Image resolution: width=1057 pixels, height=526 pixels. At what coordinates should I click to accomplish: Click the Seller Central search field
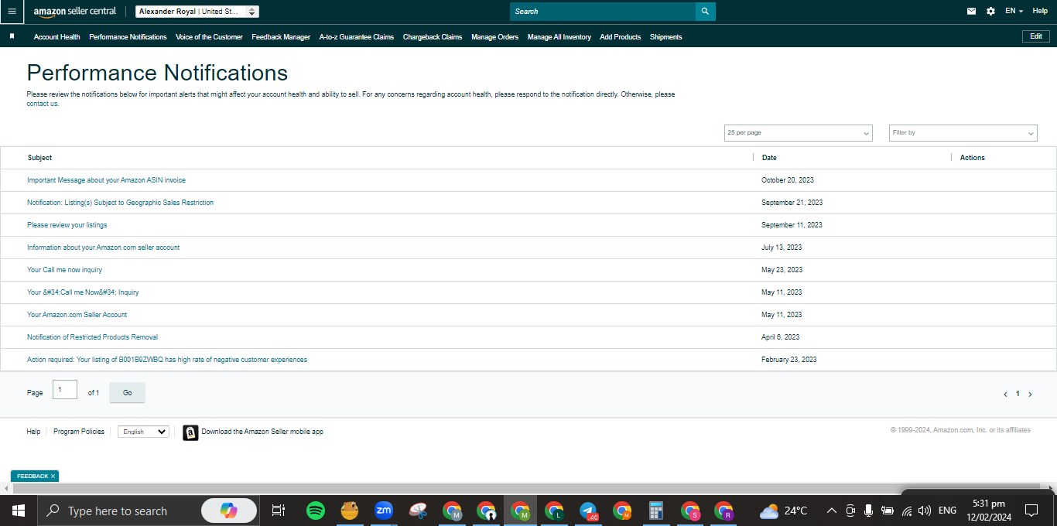click(603, 12)
